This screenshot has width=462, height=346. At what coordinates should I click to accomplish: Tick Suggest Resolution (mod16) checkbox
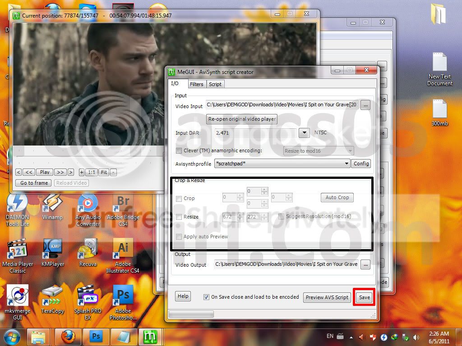[x=281, y=217]
